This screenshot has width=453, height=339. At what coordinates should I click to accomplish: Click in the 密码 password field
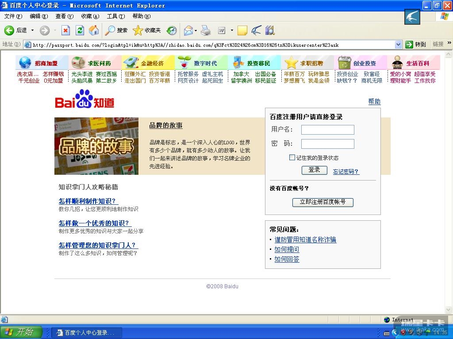pyautogui.click(x=328, y=144)
